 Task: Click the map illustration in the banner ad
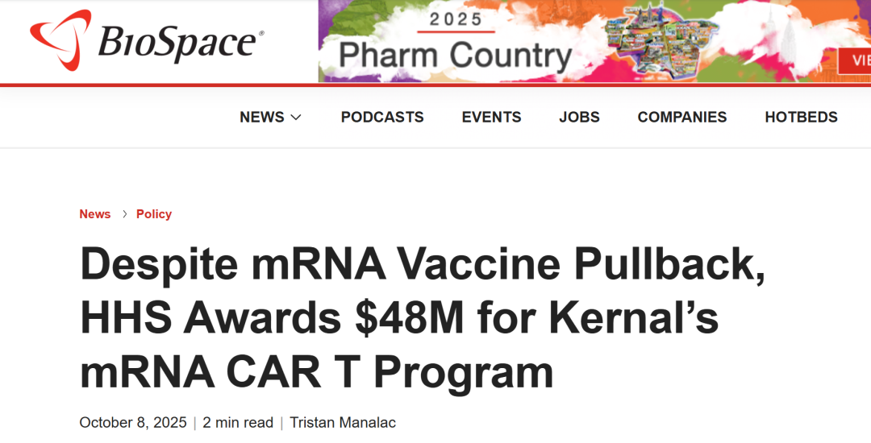pos(669,42)
